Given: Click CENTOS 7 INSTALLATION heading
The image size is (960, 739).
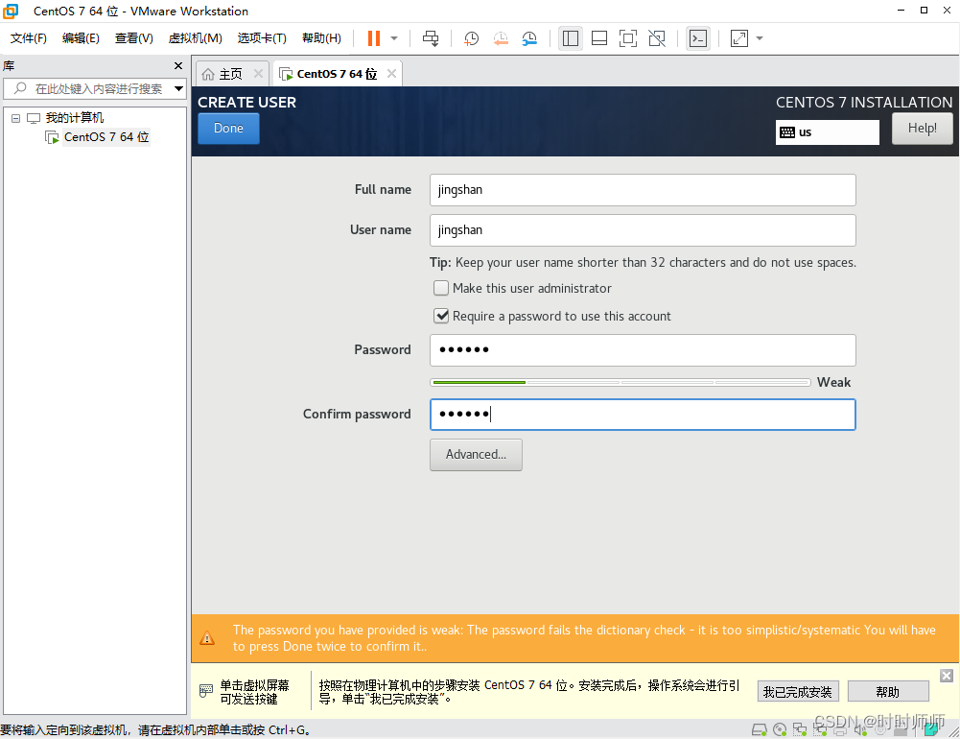Looking at the screenshot, I should click(x=864, y=103).
